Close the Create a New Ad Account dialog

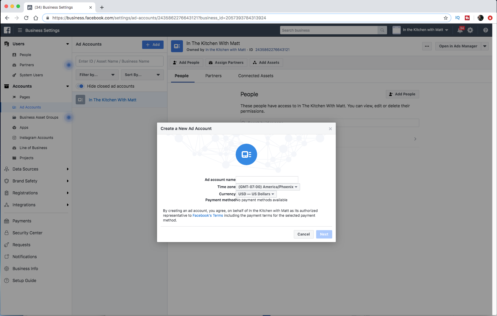coord(330,129)
